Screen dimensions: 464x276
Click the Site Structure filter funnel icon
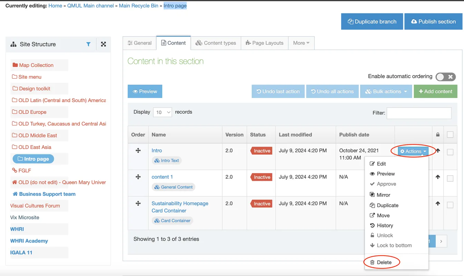pos(88,44)
